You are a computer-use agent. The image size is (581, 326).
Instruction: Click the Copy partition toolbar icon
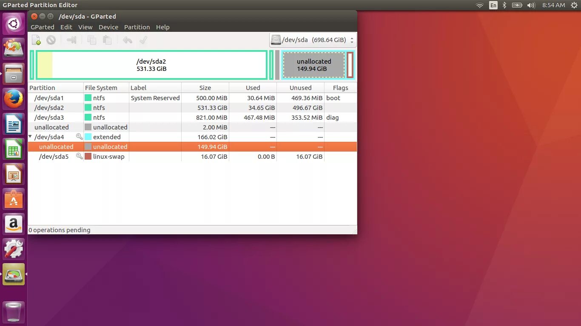92,40
